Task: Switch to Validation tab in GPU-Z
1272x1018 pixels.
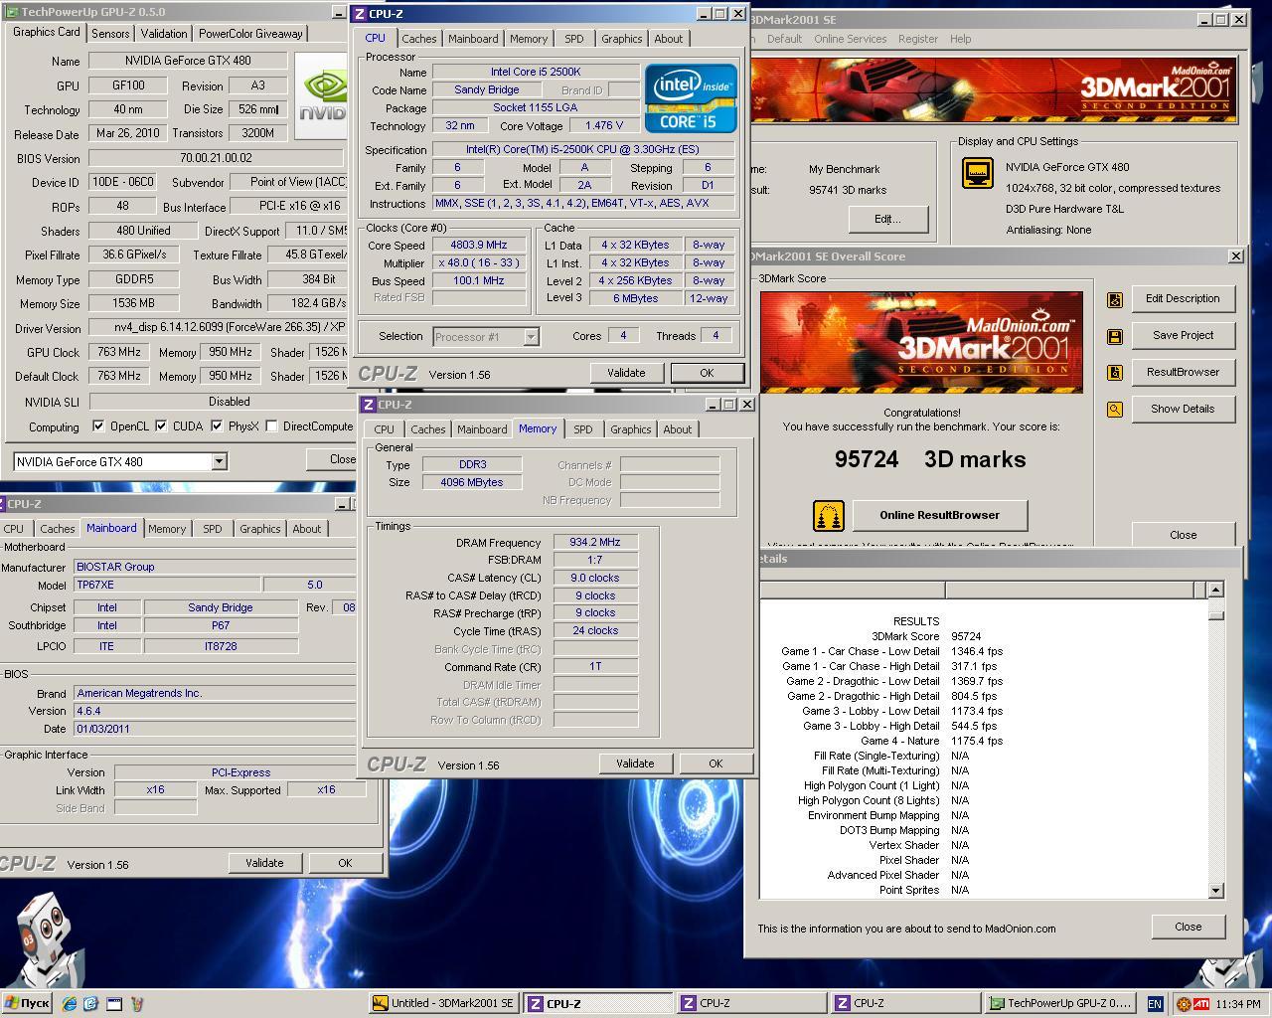Action: pyautogui.click(x=164, y=33)
